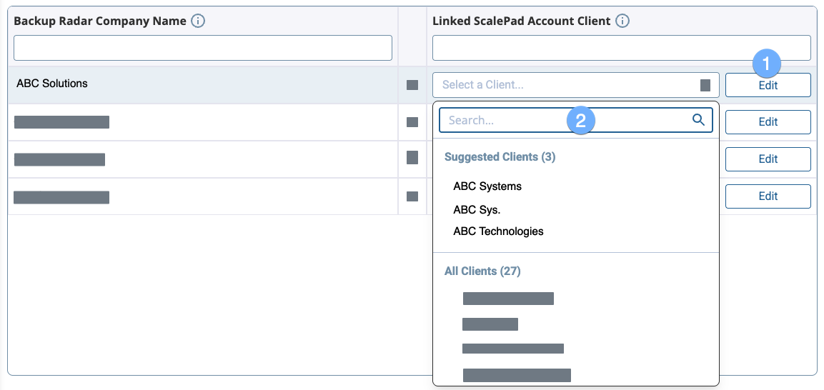
Task: Click the status icon in the third company row
Action: 412,158
